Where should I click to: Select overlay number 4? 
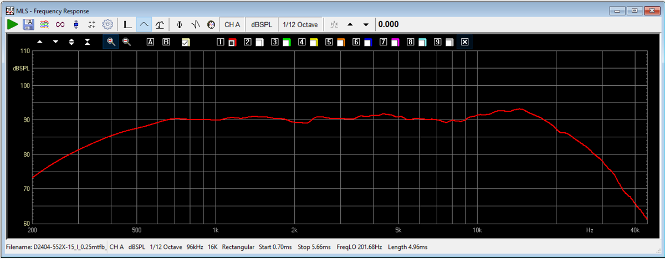click(x=301, y=42)
